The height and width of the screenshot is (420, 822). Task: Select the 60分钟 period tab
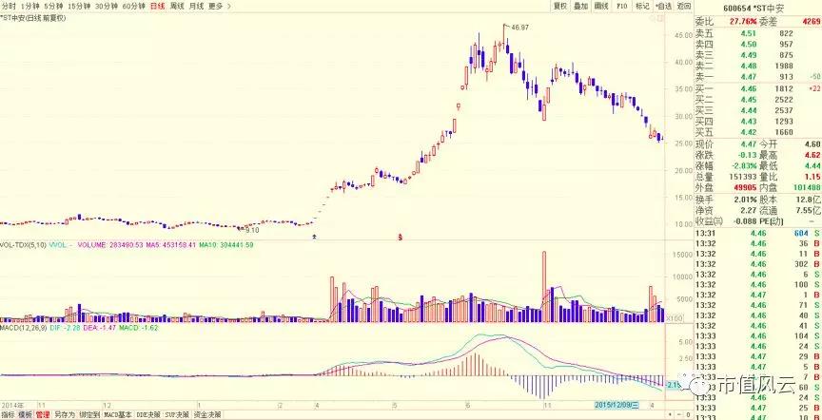point(132,7)
